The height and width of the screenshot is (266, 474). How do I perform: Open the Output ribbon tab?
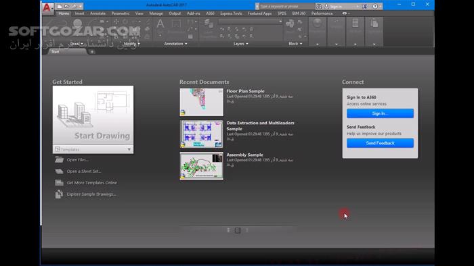175,14
